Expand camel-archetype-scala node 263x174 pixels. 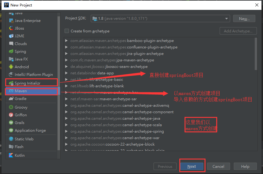pyautogui.click(x=66, y=125)
